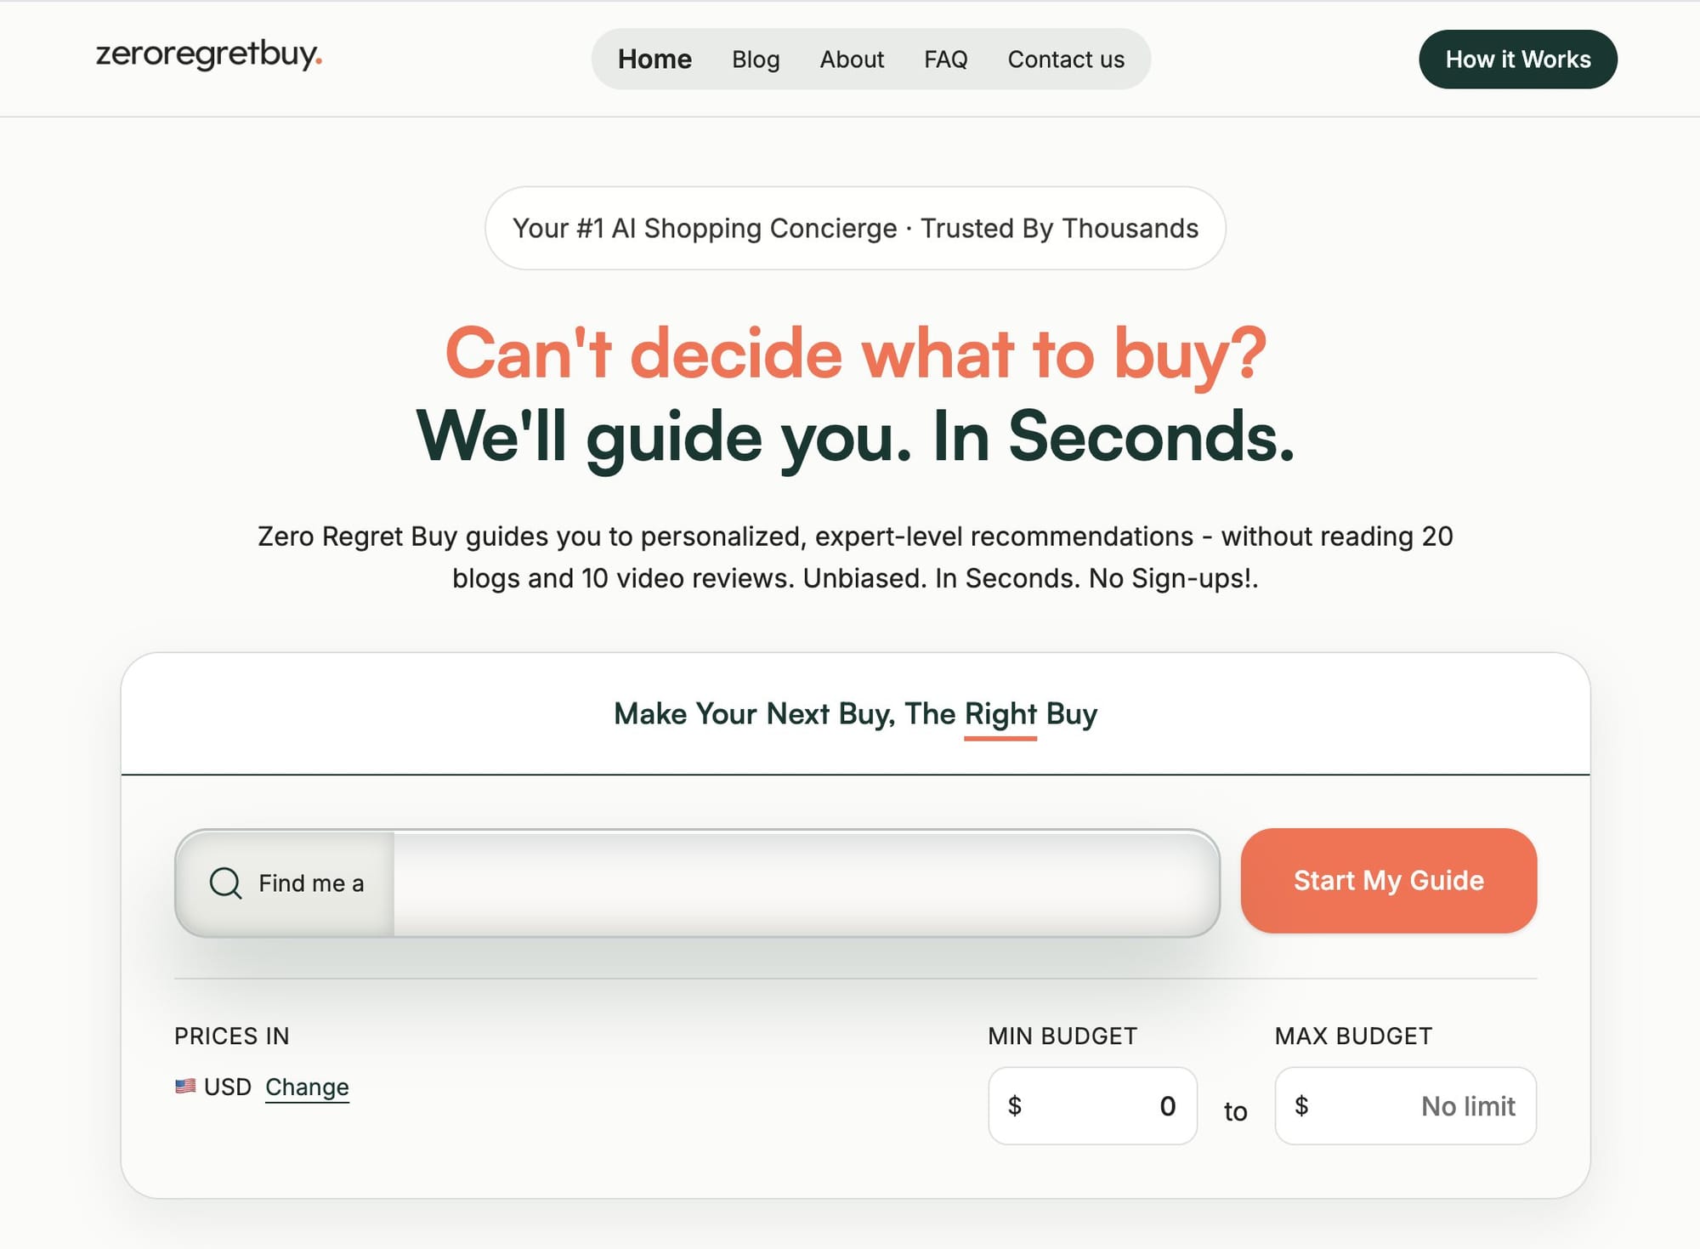The height and width of the screenshot is (1249, 1700).
Task: Click the How it Works button
Action: 1517,59
